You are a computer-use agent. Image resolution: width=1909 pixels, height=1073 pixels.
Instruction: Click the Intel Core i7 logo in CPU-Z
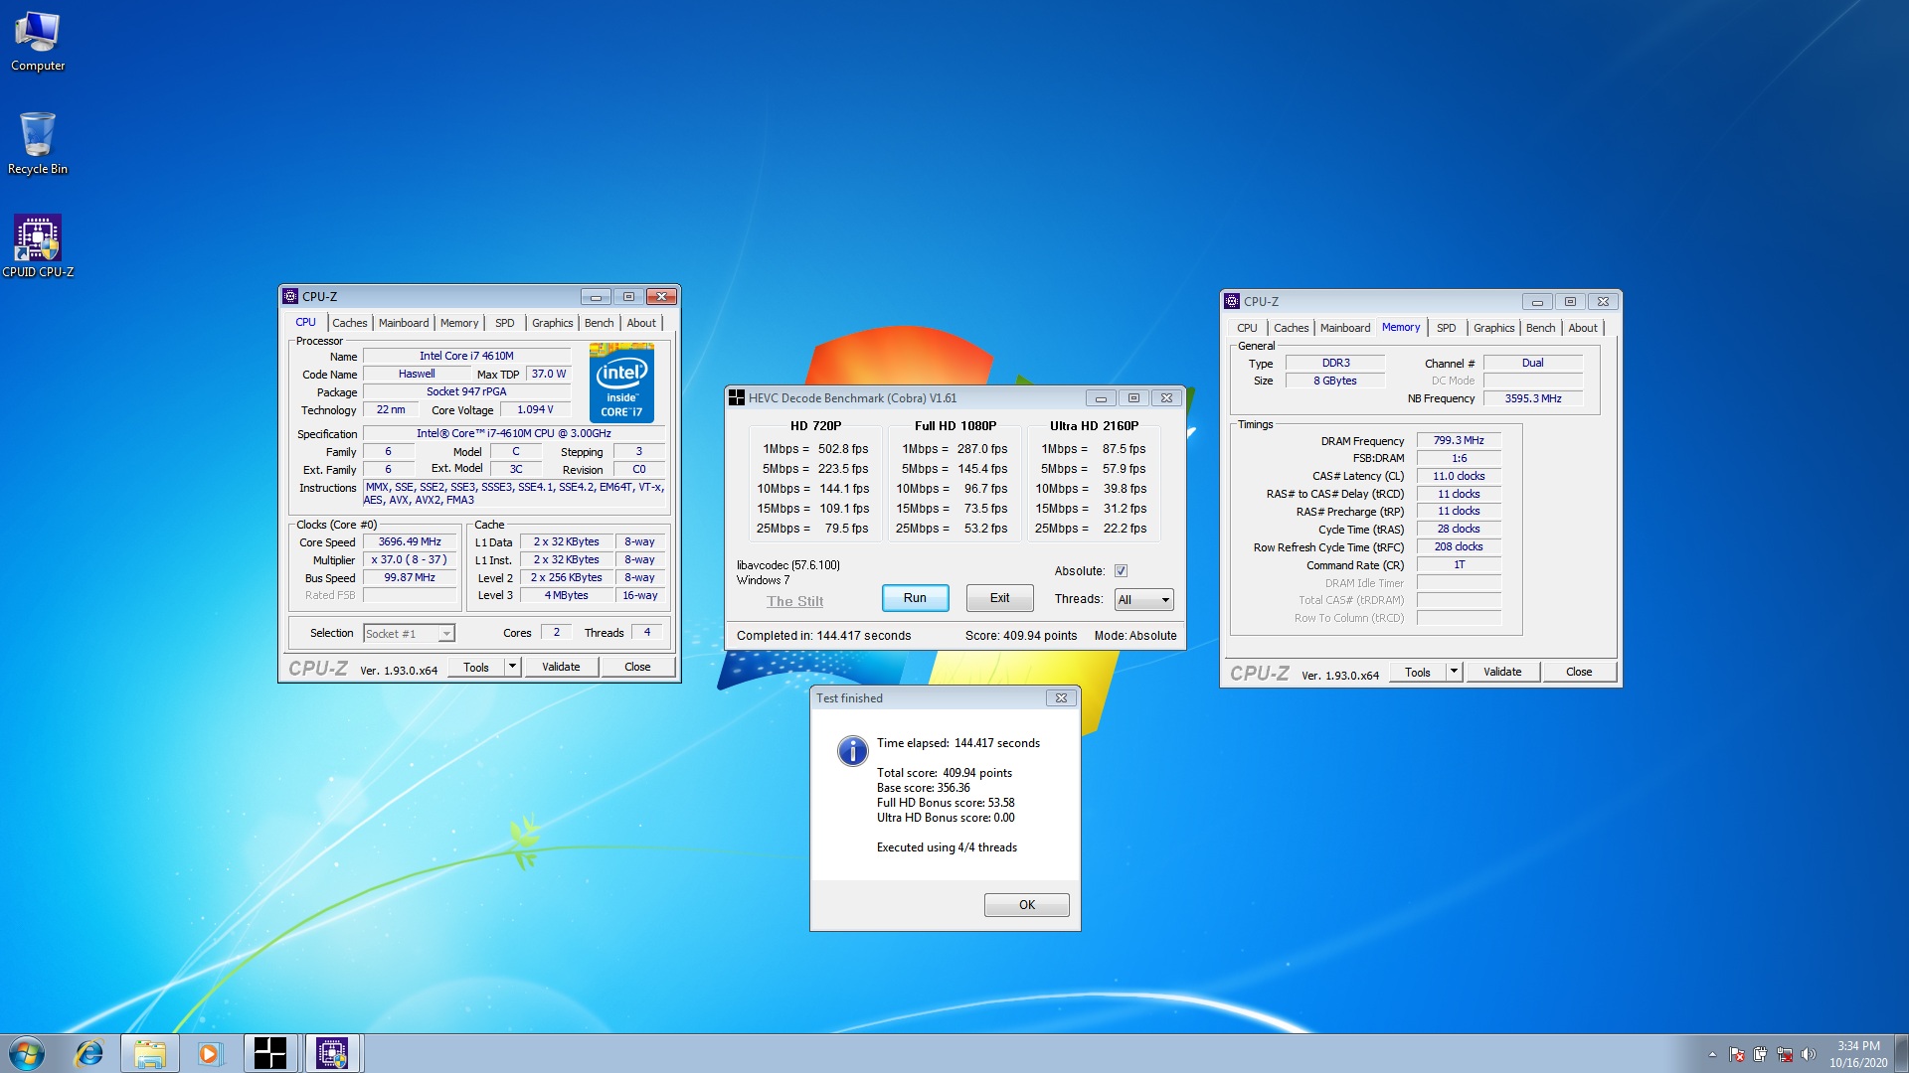[x=621, y=383]
